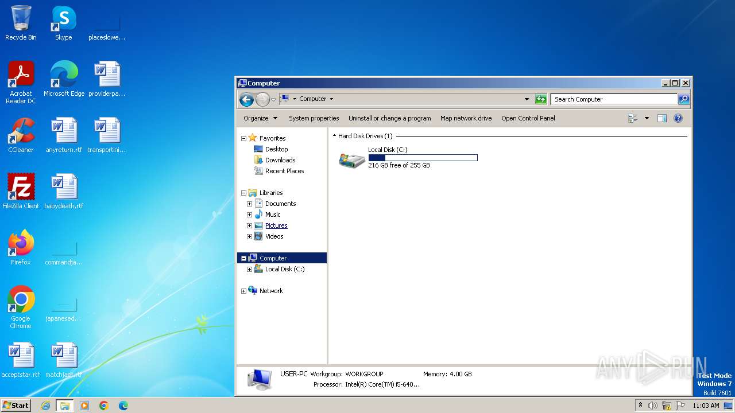Click the green refresh button by address bar
Viewport: 735px width, 413px height.
(x=541, y=99)
